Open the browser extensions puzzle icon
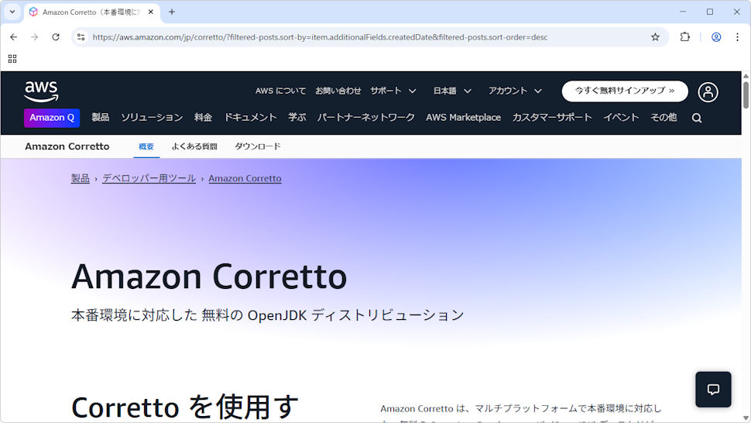This screenshot has width=751, height=423. pyautogui.click(x=685, y=37)
